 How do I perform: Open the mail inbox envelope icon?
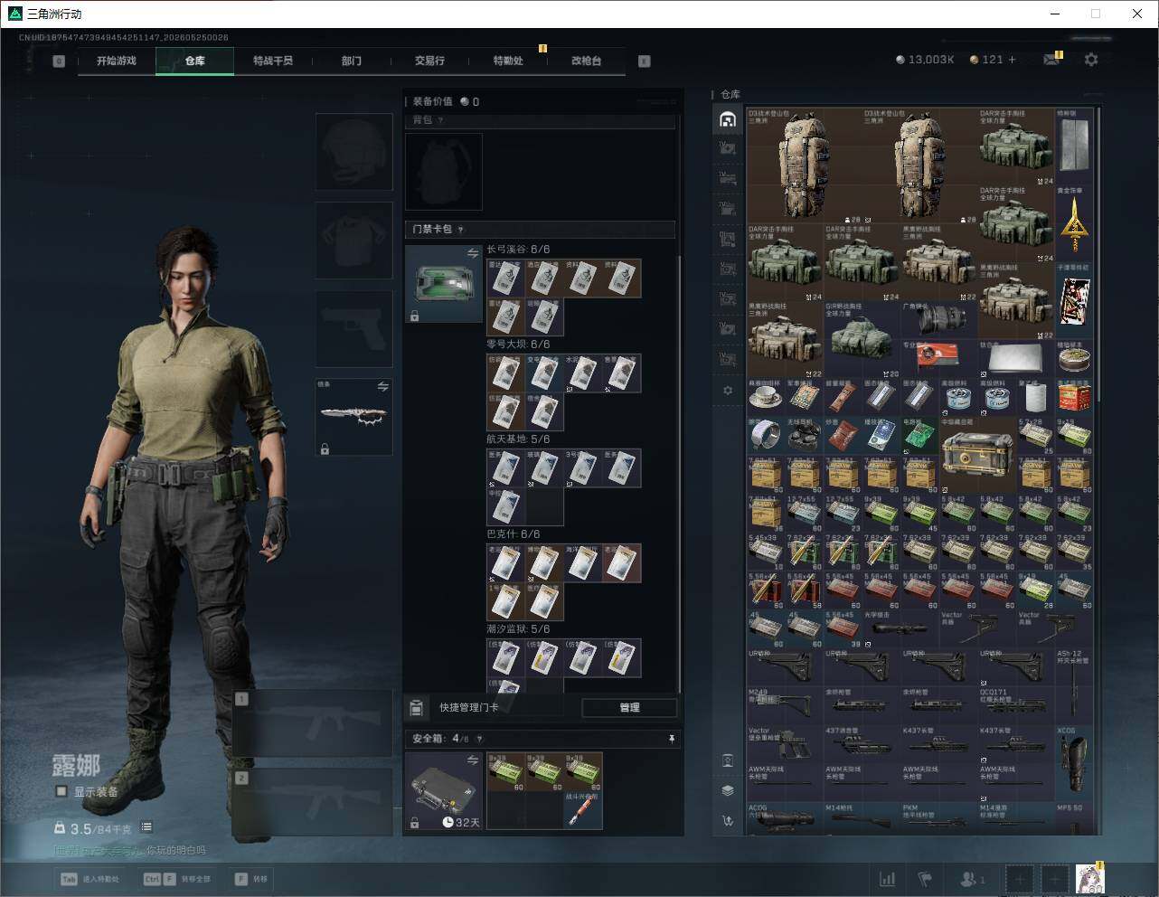1051,60
